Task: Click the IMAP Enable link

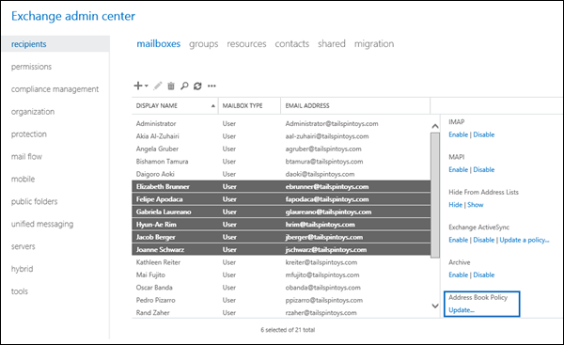Action: [x=459, y=134]
